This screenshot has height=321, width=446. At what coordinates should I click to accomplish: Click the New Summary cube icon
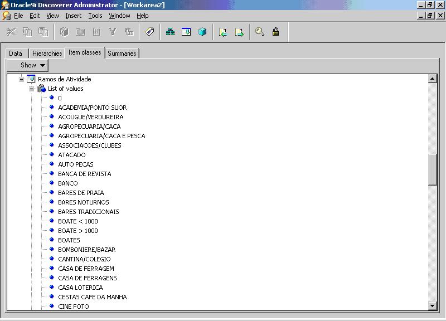tap(202, 32)
